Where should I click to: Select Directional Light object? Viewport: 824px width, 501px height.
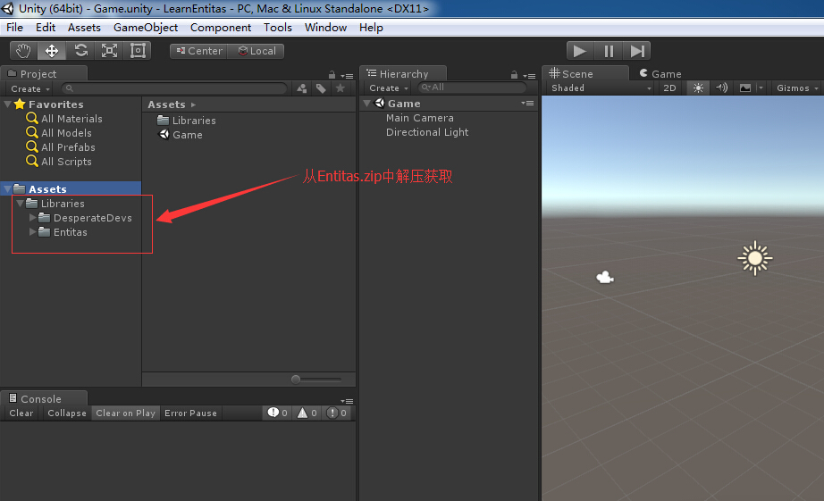[426, 132]
